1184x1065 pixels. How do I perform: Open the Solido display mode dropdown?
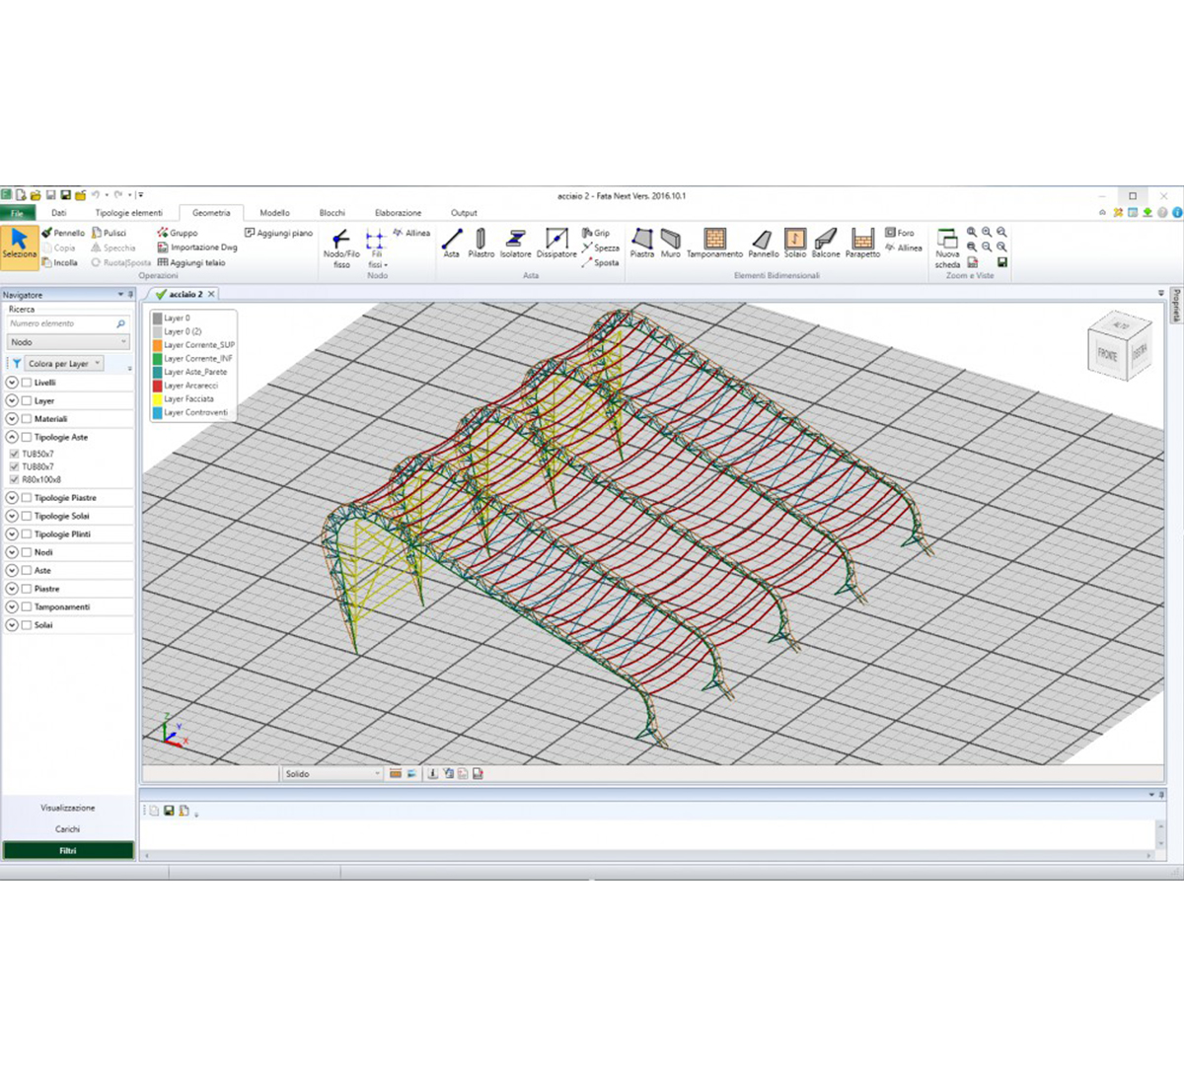tap(333, 774)
